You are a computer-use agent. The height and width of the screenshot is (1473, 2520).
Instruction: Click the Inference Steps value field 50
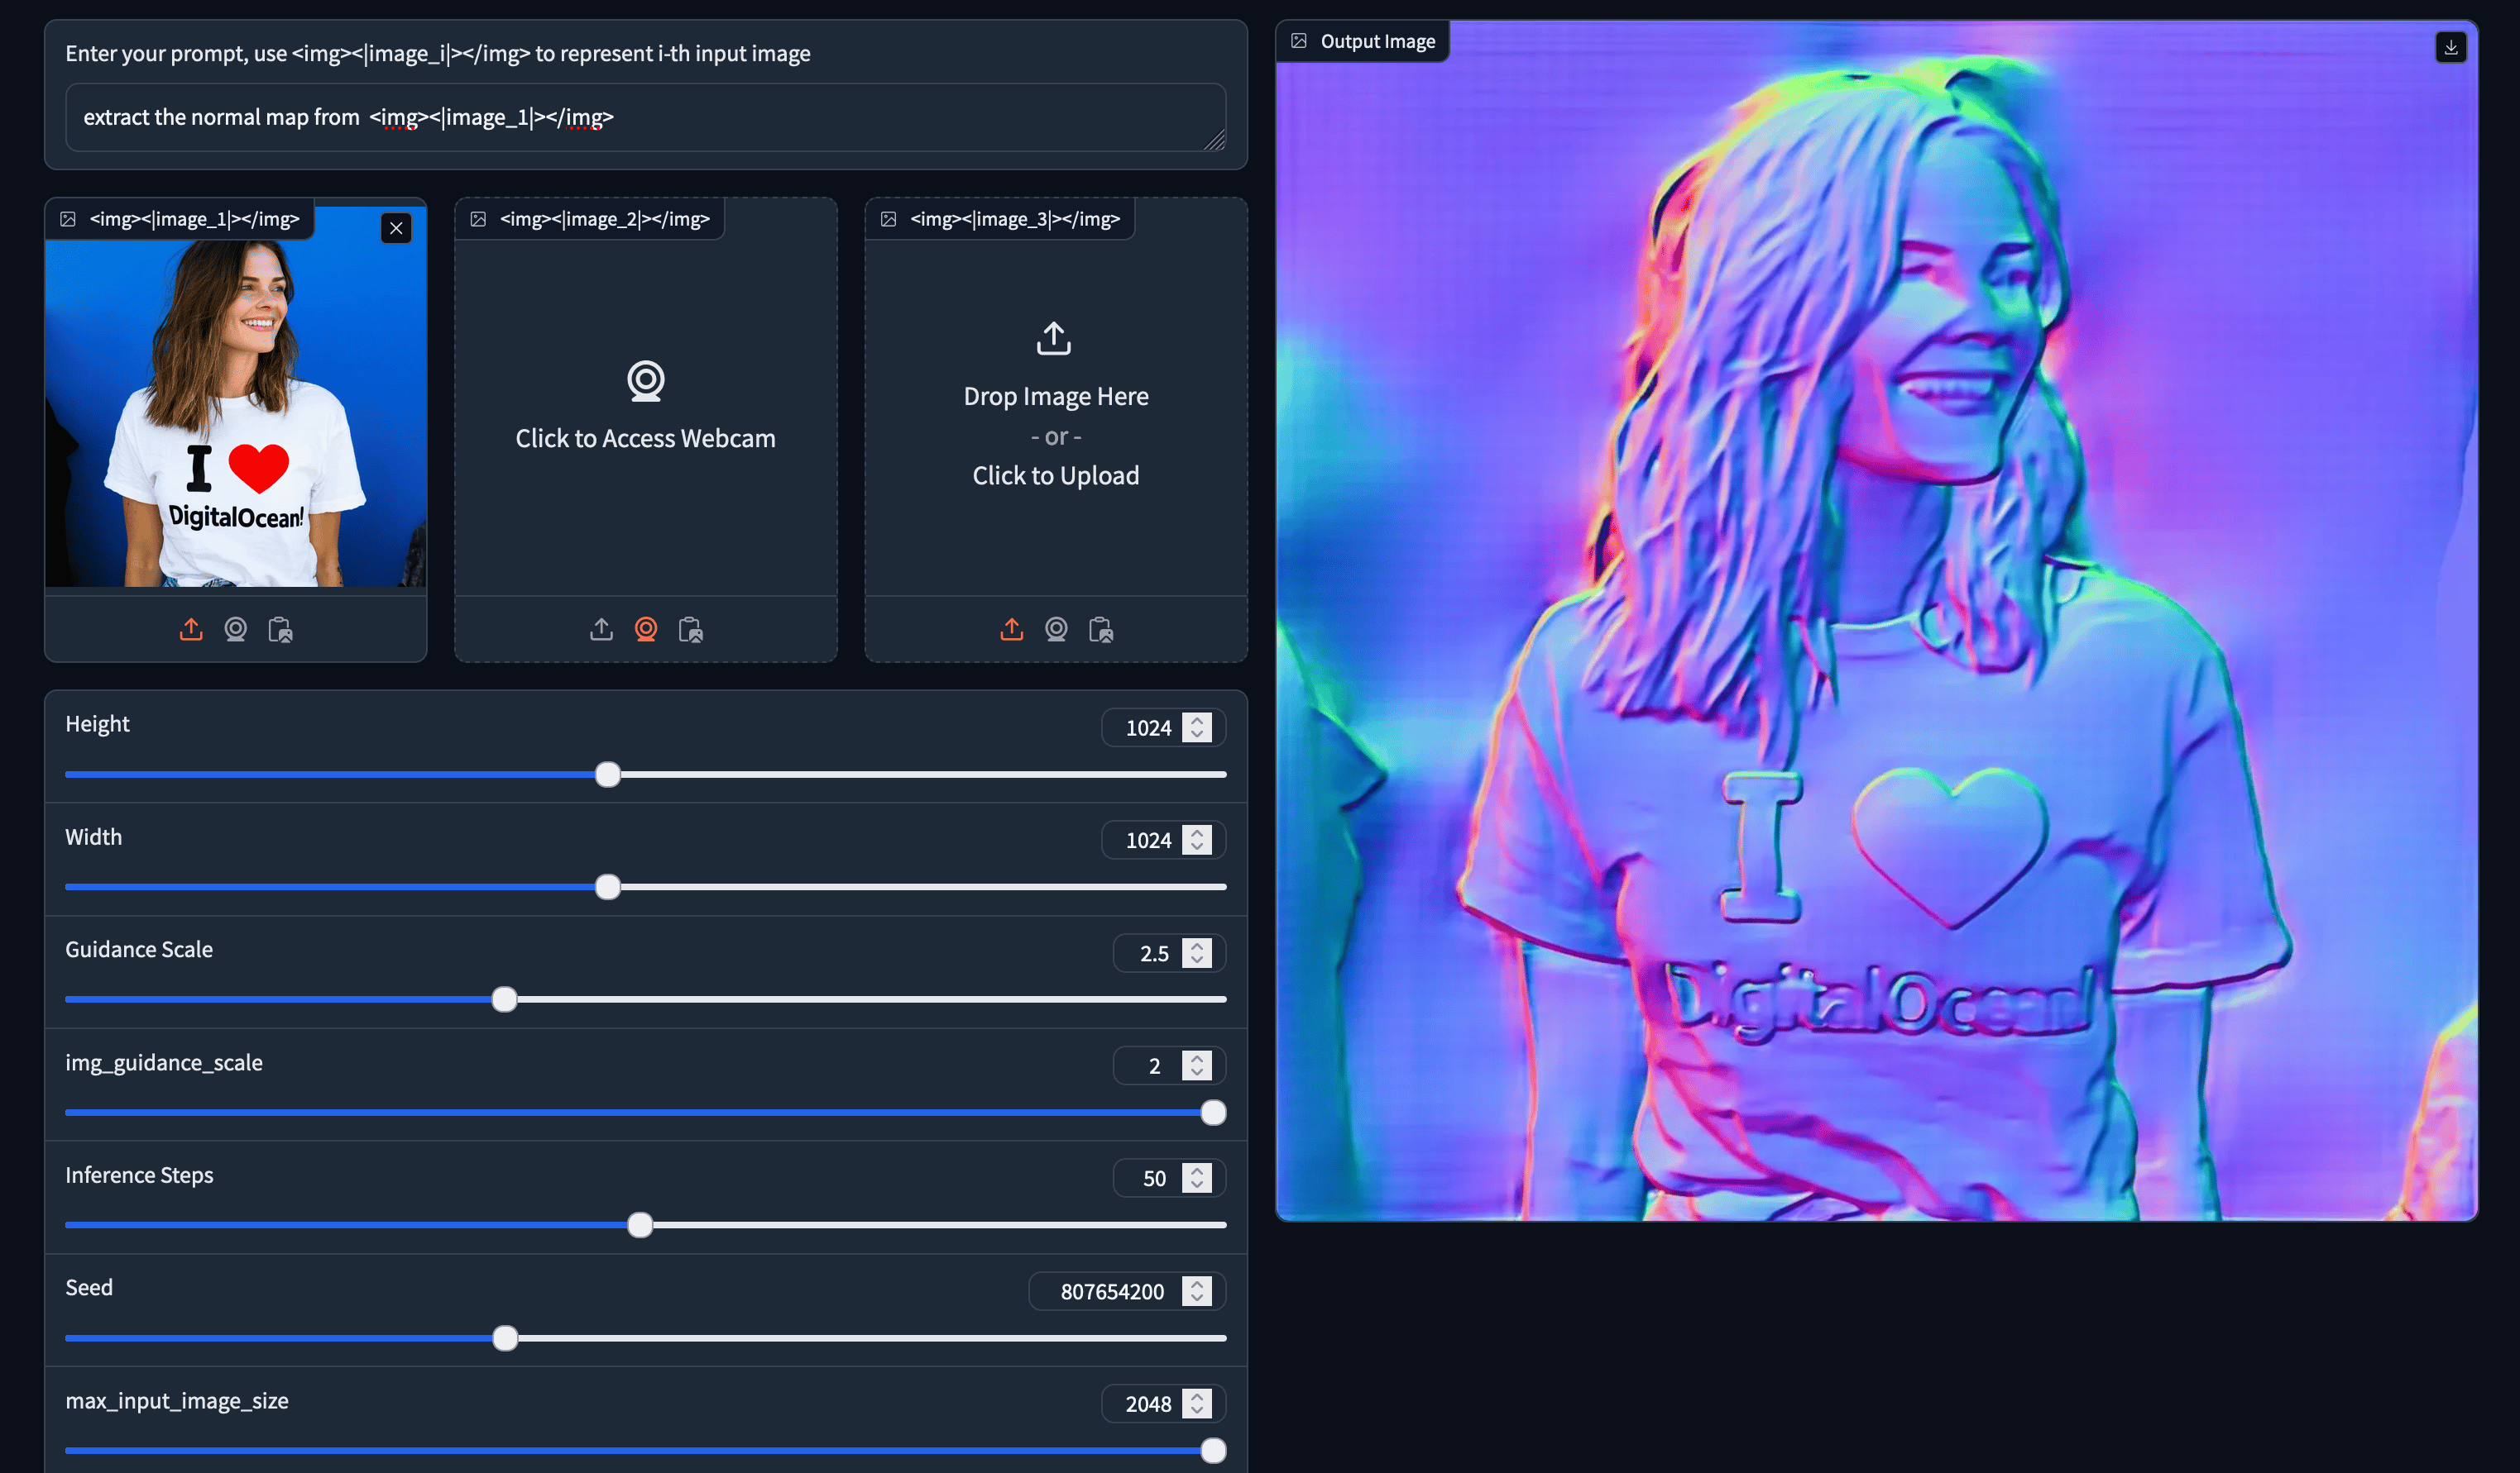pyautogui.click(x=1169, y=1178)
